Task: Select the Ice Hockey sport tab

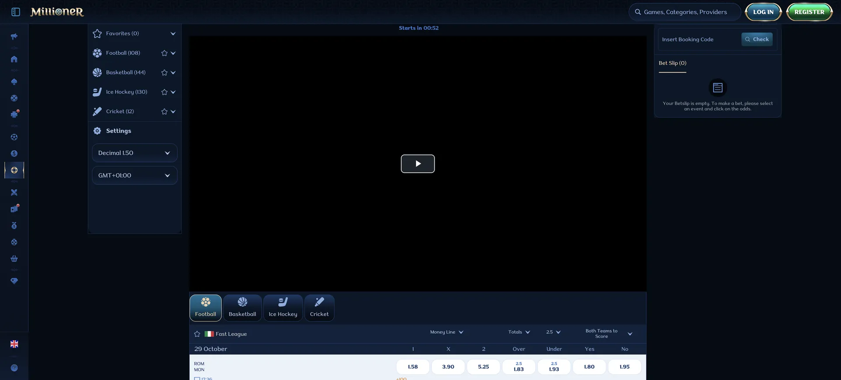Action: pyautogui.click(x=283, y=308)
